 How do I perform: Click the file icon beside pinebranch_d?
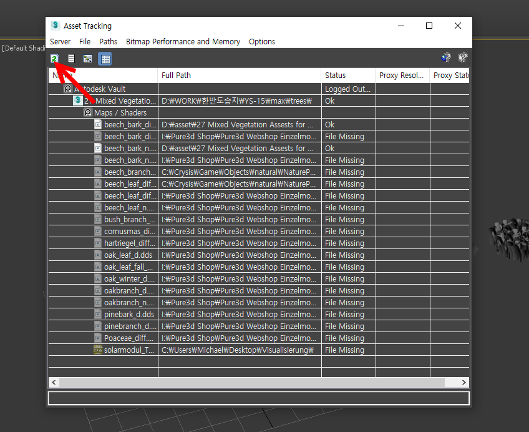(98, 326)
